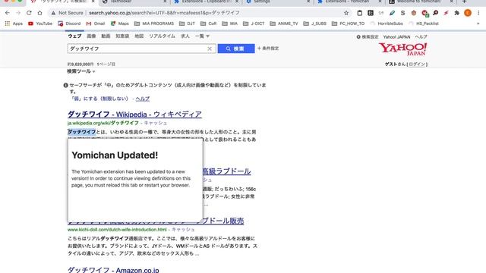Open the browser home page icon

39,13
